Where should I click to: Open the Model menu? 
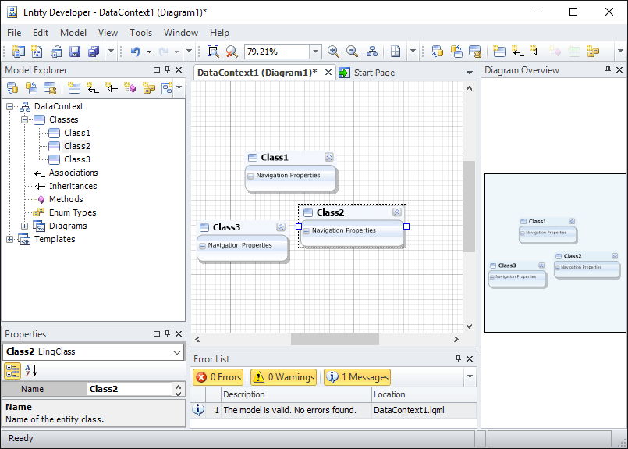[73, 33]
